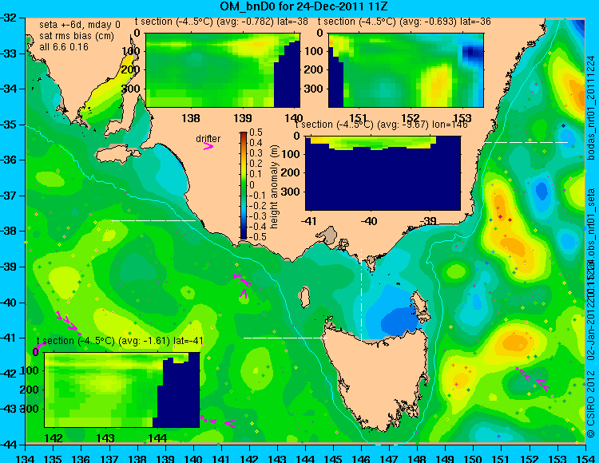Click the Kangaroo Island landmass
Image resolution: width=599 pixels, height=463 pixels.
117,155
